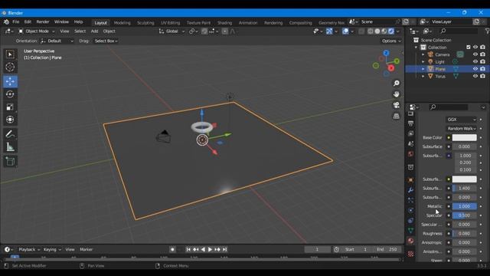
Task: Open timeline Keying menu
Action: [x=52, y=249]
